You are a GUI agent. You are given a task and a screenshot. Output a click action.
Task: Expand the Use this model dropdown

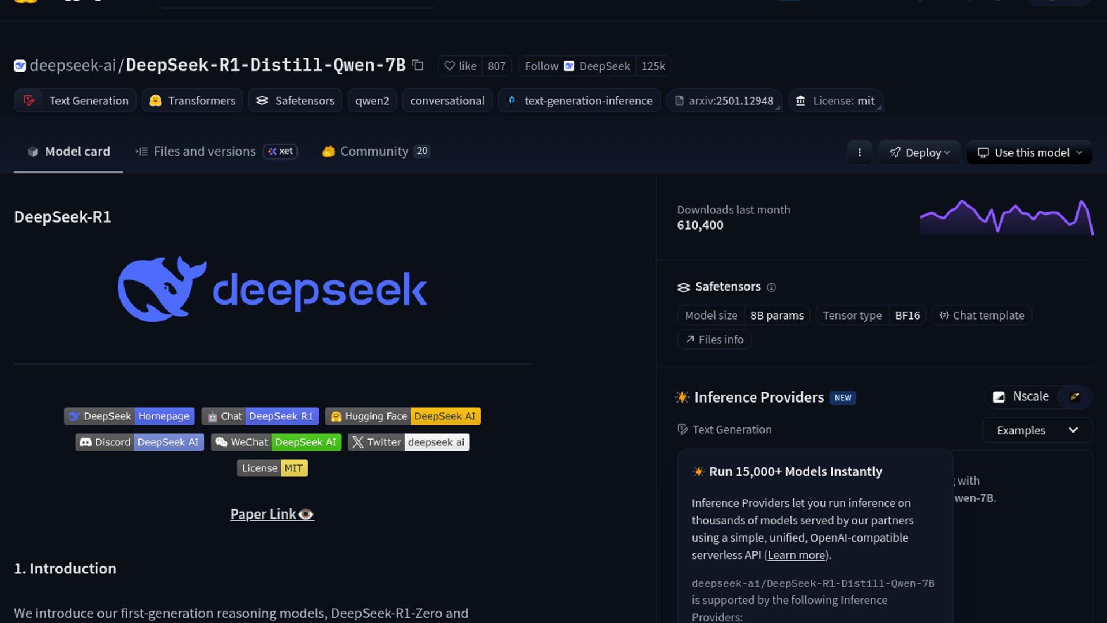pos(1029,153)
